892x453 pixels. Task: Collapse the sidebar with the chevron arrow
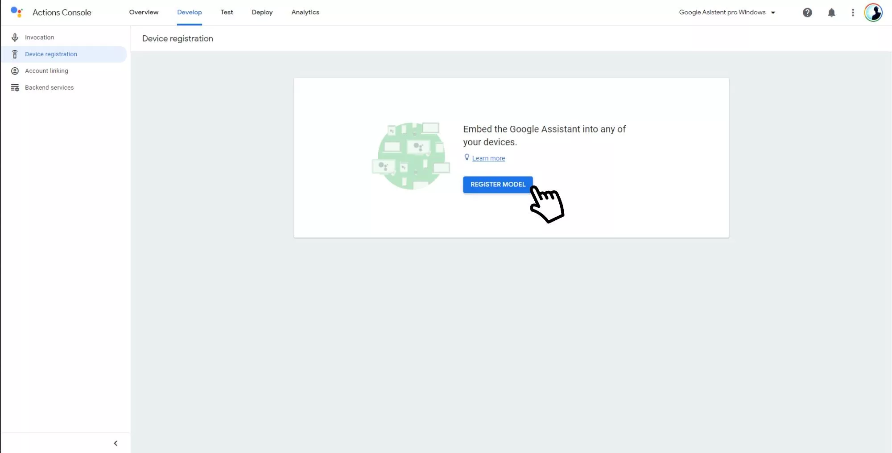pyautogui.click(x=116, y=443)
